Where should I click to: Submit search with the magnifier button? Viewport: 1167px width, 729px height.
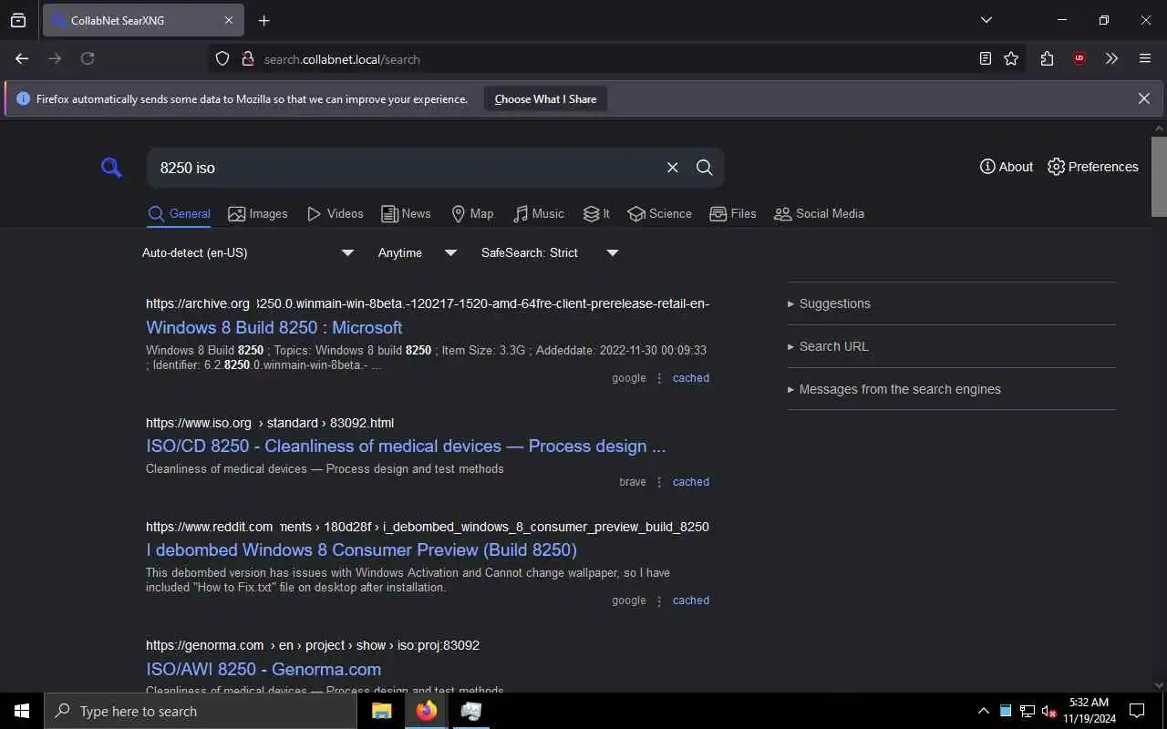click(x=704, y=168)
